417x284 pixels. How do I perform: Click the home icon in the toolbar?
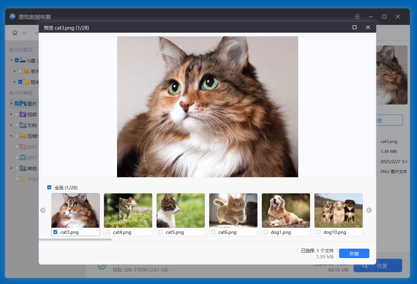tap(15, 33)
